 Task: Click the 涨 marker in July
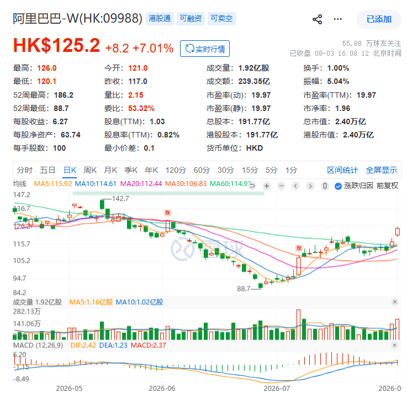click(x=299, y=248)
